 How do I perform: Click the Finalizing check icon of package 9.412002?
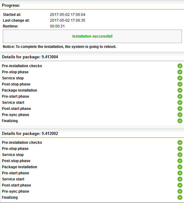coord(180,198)
